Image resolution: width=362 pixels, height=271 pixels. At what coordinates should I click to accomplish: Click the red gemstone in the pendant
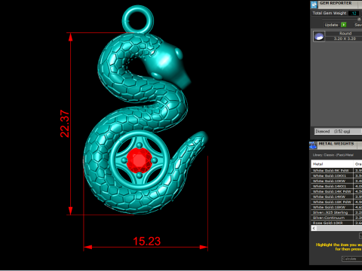(x=140, y=160)
